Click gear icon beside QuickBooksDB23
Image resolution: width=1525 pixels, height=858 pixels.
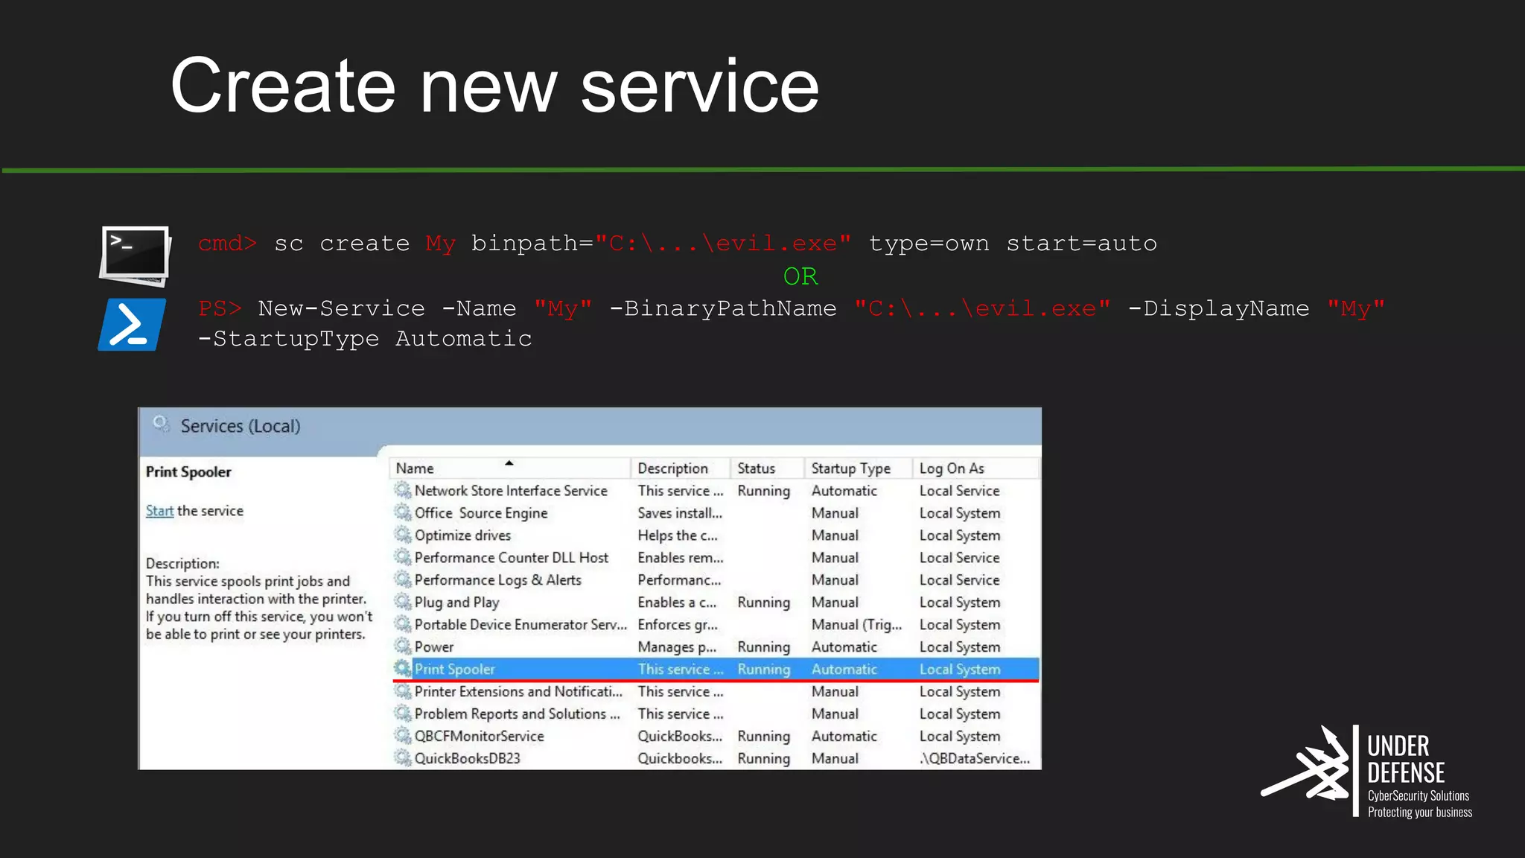403,758
